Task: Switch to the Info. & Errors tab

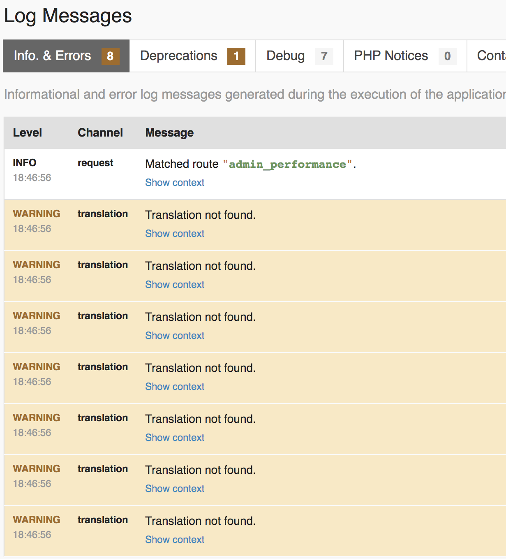Action: tap(52, 56)
